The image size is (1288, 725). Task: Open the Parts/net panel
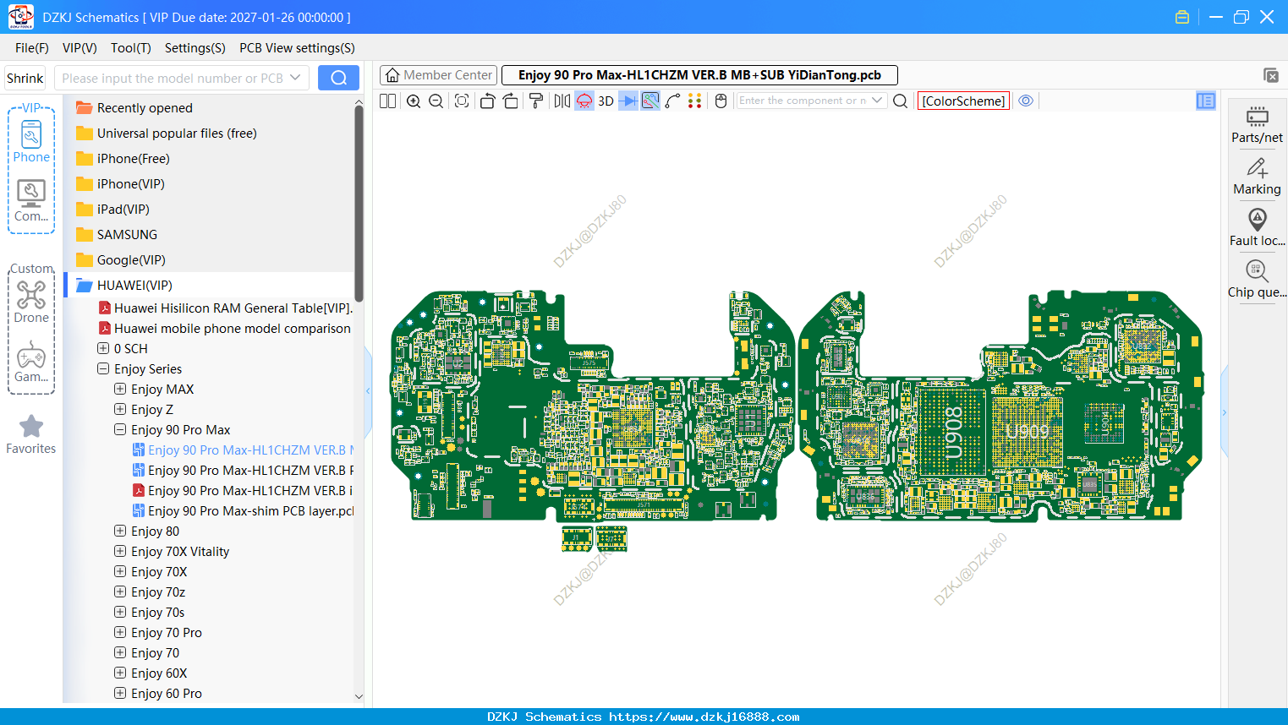point(1257,125)
